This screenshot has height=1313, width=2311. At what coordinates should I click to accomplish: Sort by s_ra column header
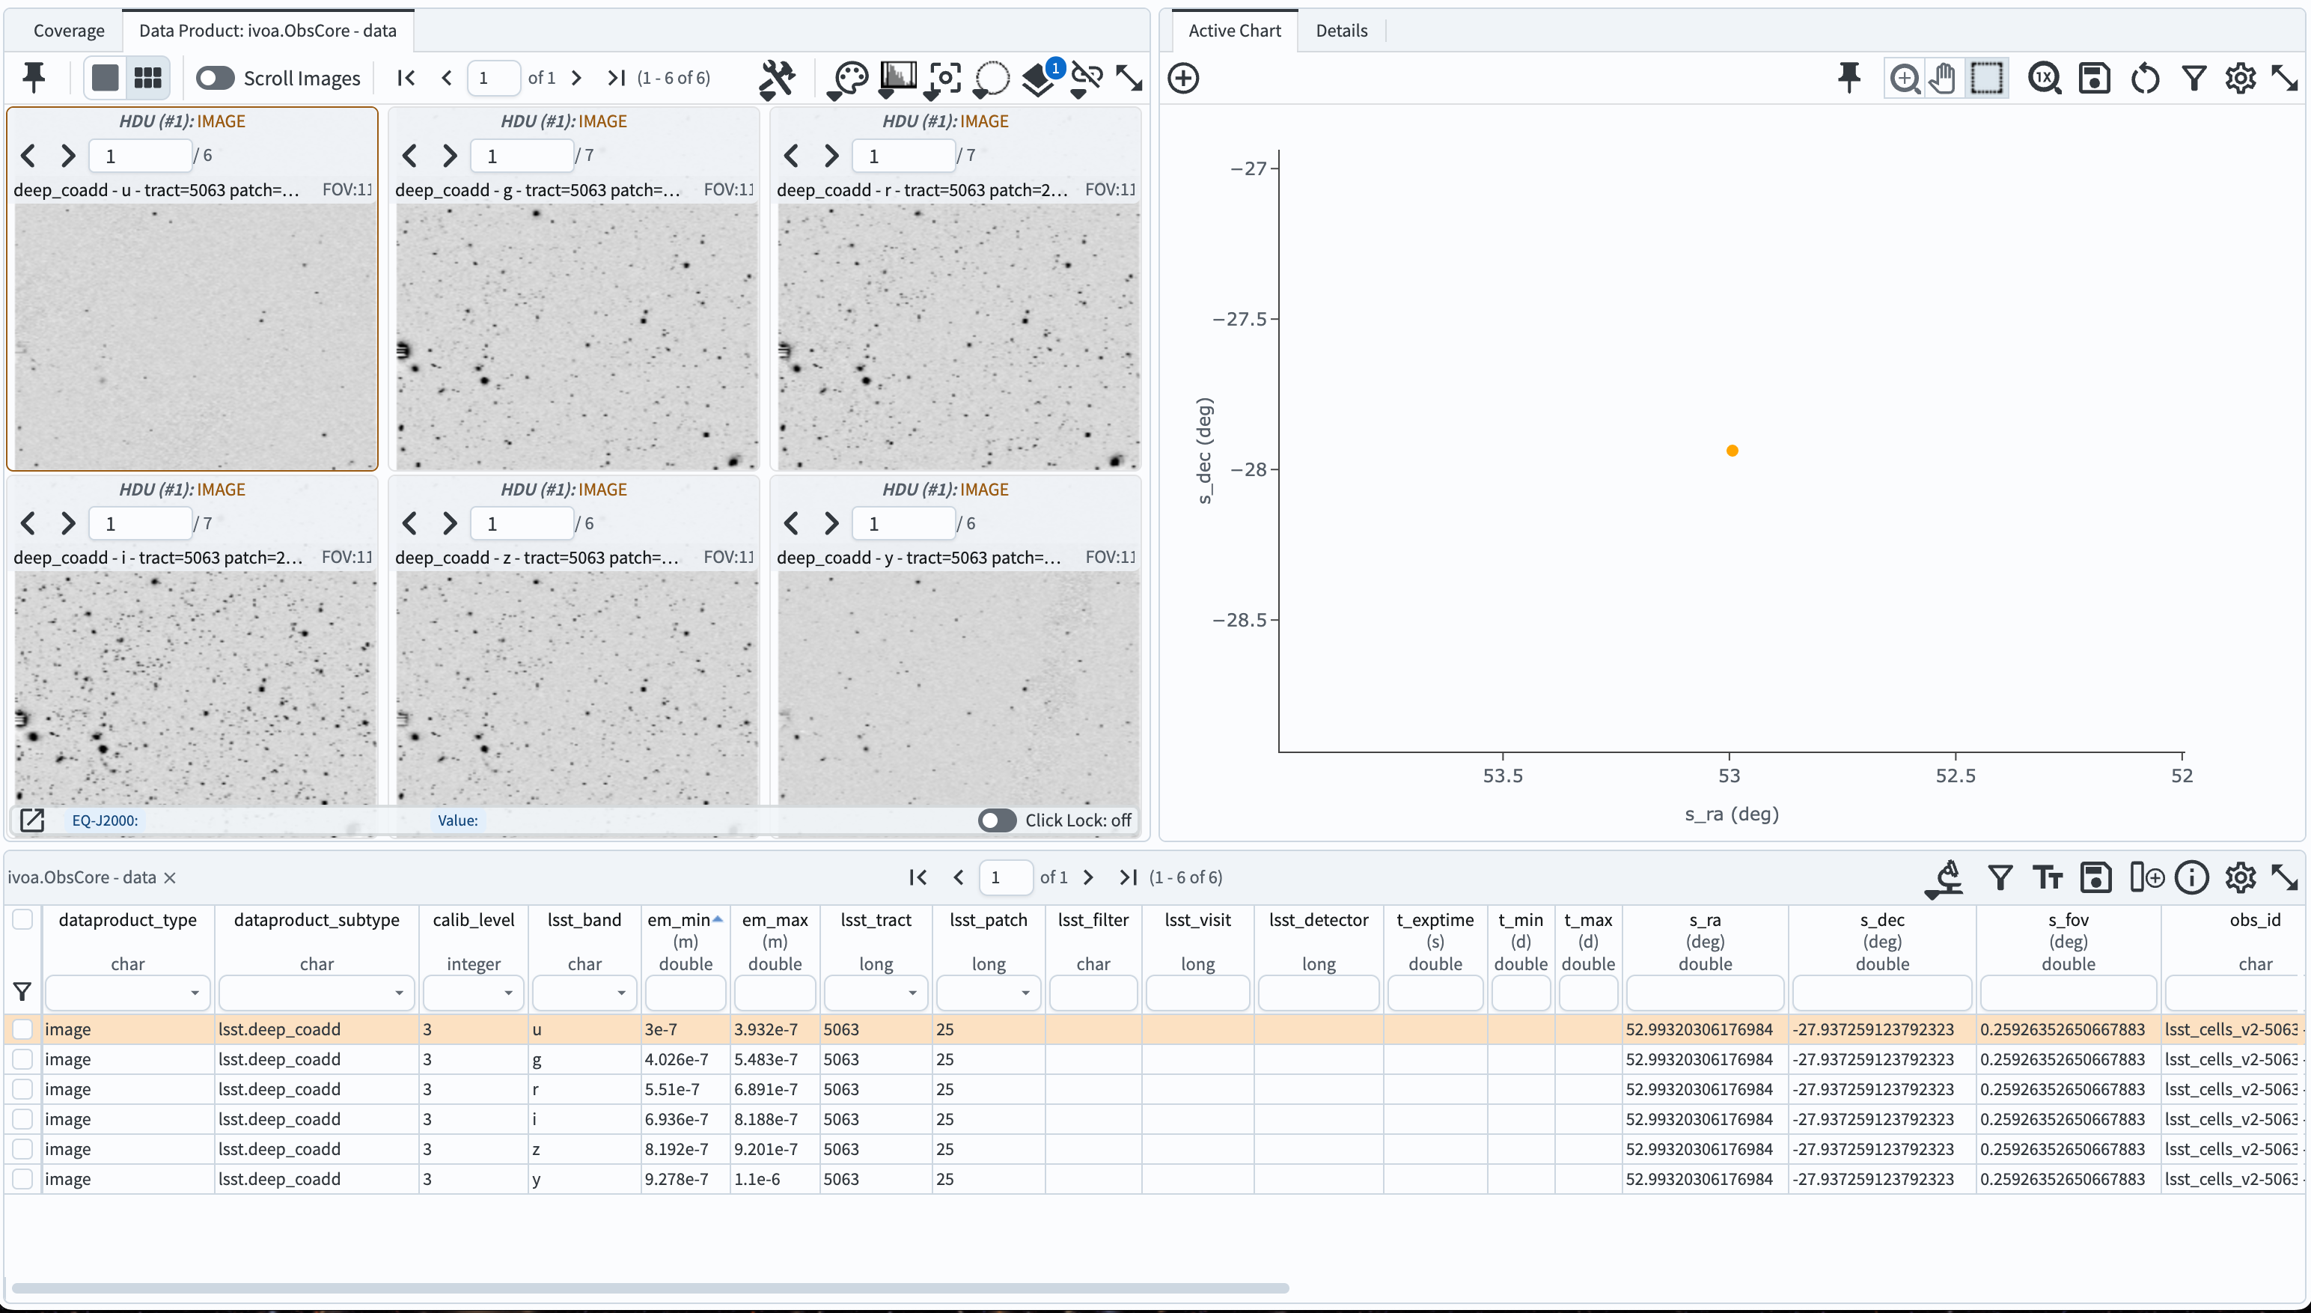pyautogui.click(x=1704, y=920)
